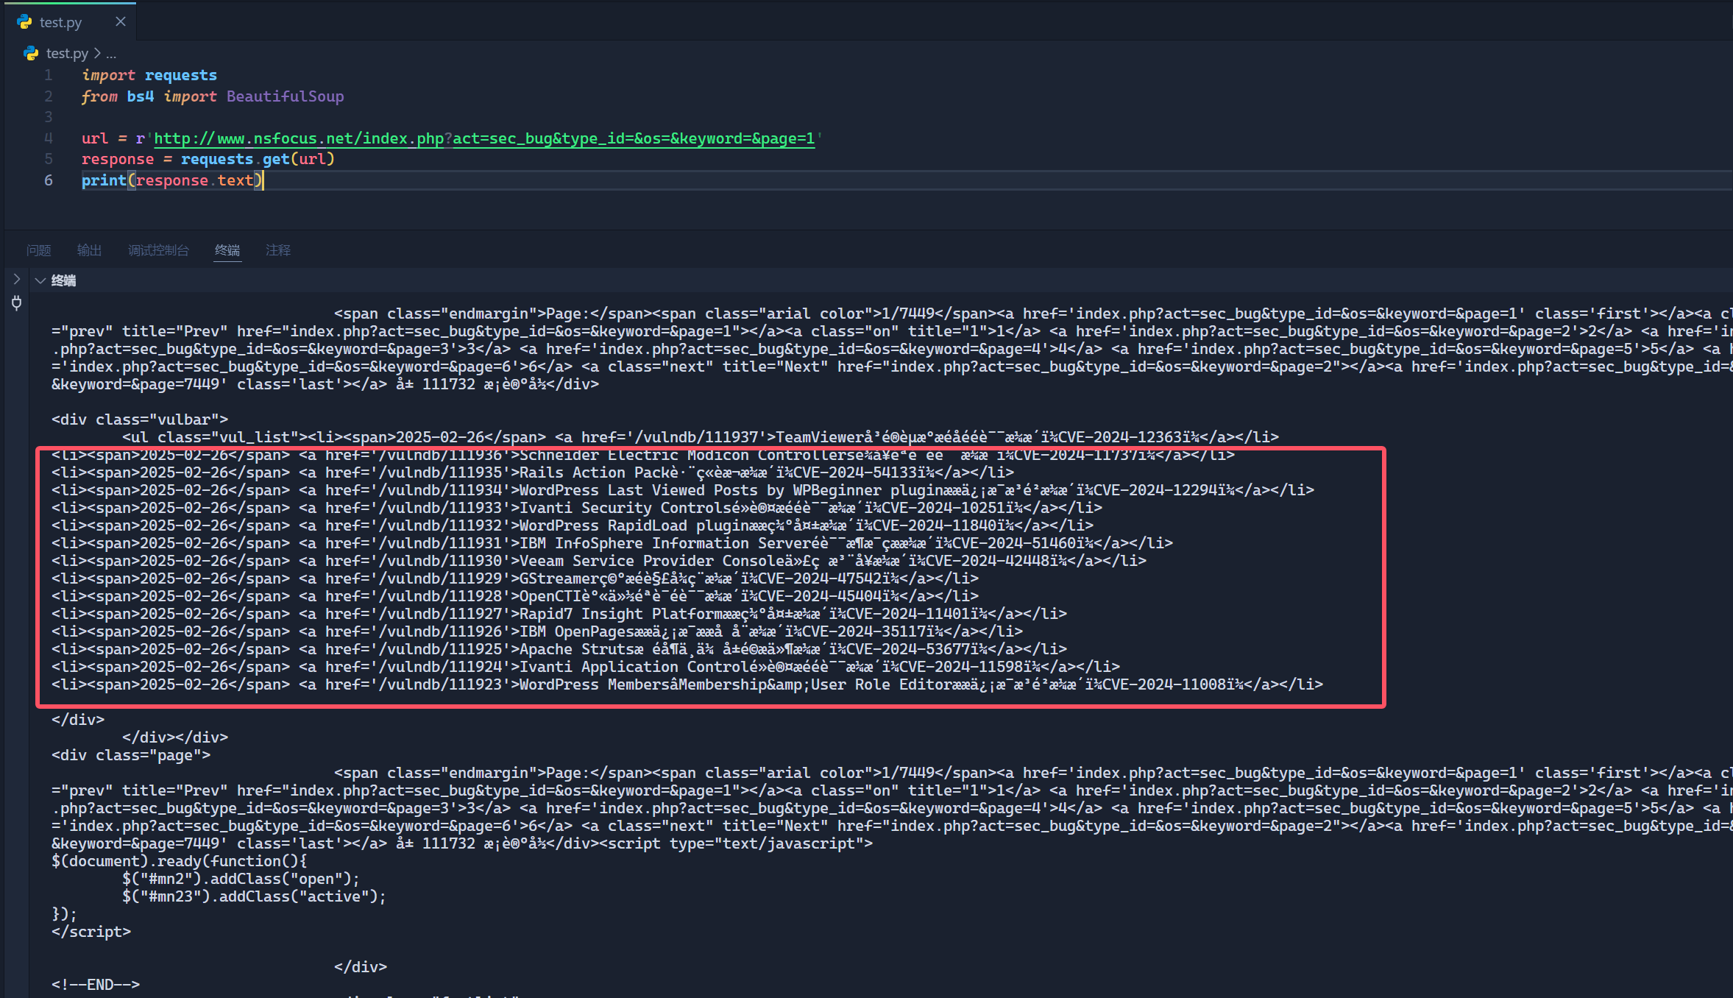Close the test.py editor tab

[121, 22]
